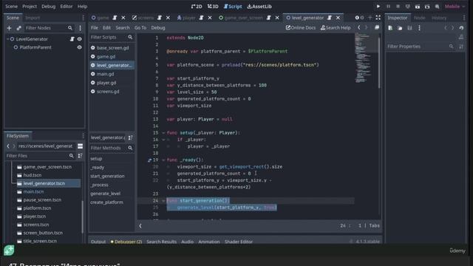Click the Filter Properties field
Image resolution: width=473 pixels, height=266 pixels.
pos(421,47)
